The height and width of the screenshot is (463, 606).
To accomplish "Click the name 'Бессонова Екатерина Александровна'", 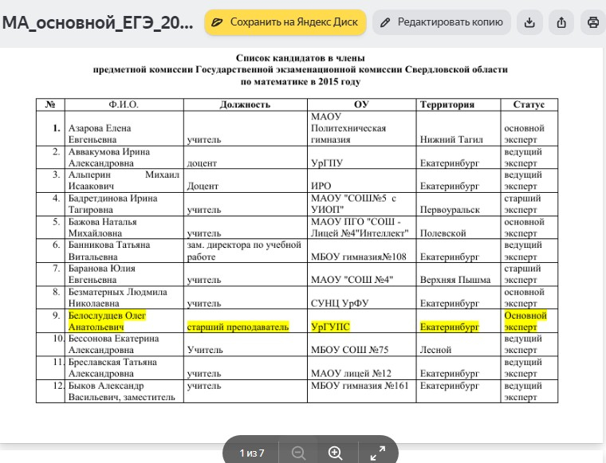I will [x=113, y=344].
